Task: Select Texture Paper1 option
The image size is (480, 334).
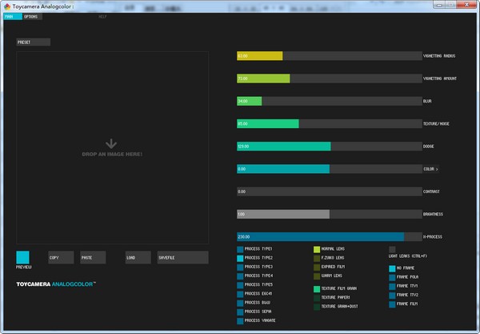Action: pos(317,297)
